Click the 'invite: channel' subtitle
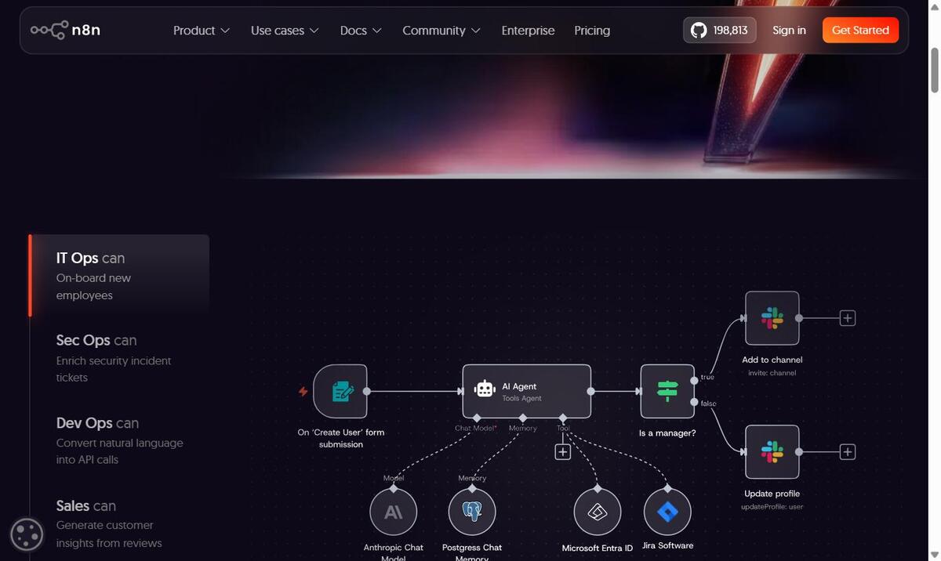Screen dimensions: 941x561 pos(772,373)
